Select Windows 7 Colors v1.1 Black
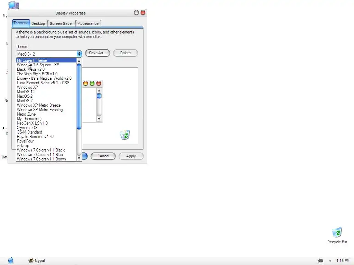This screenshot has width=354, height=265. click(x=47, y=150)
